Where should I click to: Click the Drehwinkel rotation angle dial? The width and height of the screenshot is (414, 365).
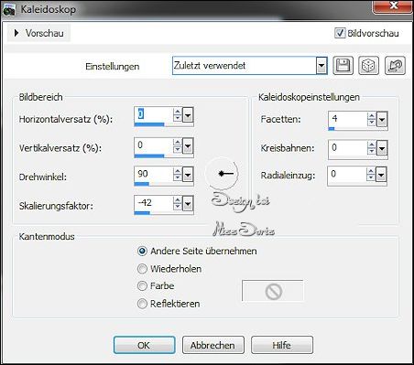coord(222,174)
